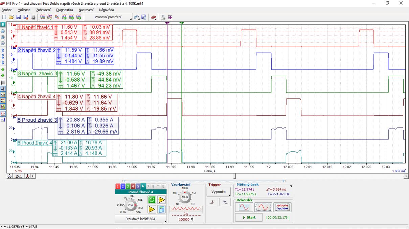Create a new file from the toolbar
This screenshot has height=229, width=409.
coord(4,17)
